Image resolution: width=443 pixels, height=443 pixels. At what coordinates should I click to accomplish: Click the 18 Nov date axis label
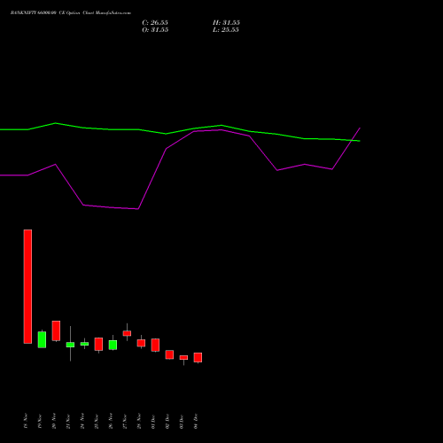pos(26,421)
